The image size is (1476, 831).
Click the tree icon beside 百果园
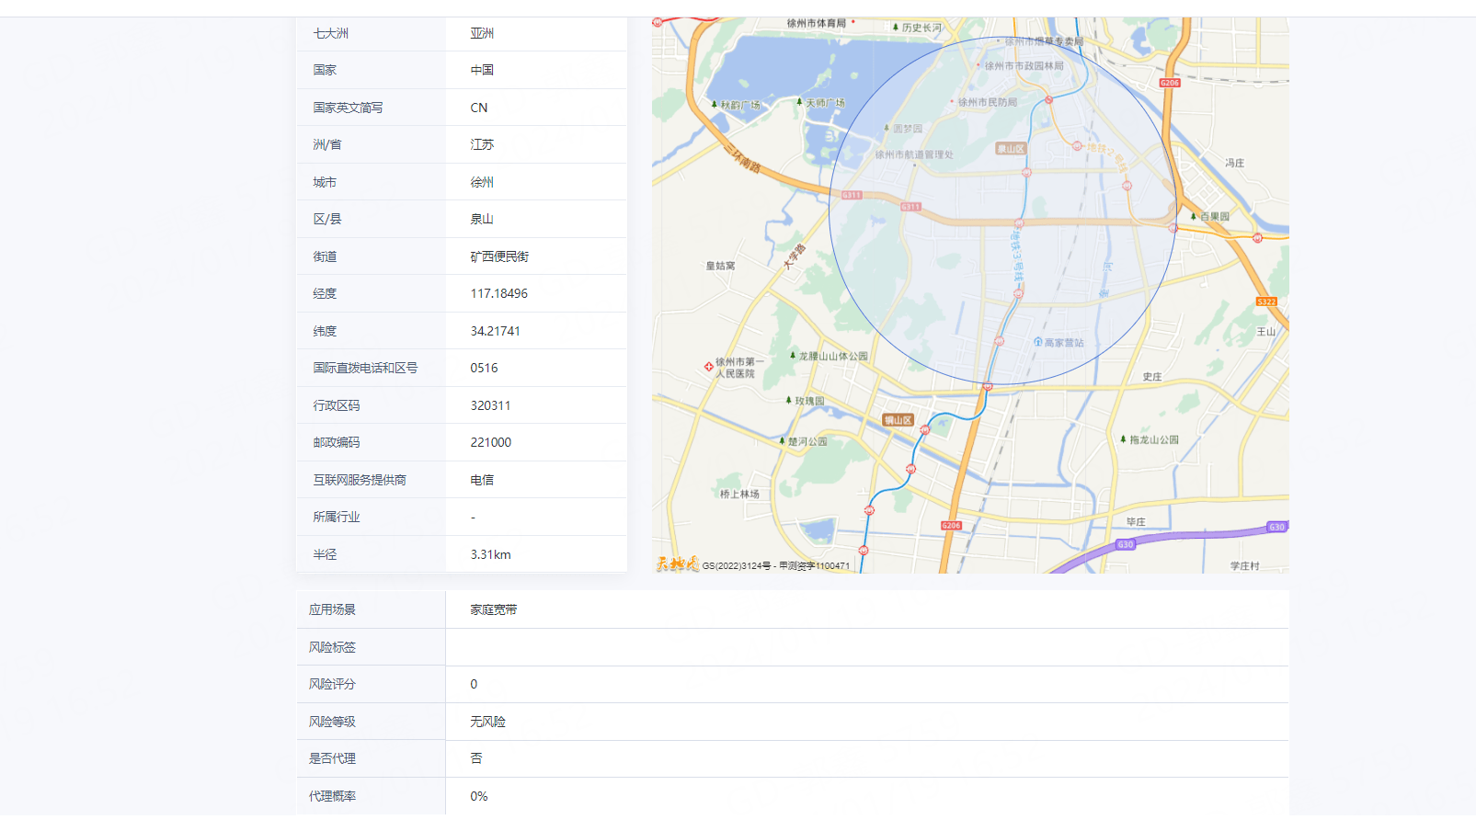(1194, 216)
